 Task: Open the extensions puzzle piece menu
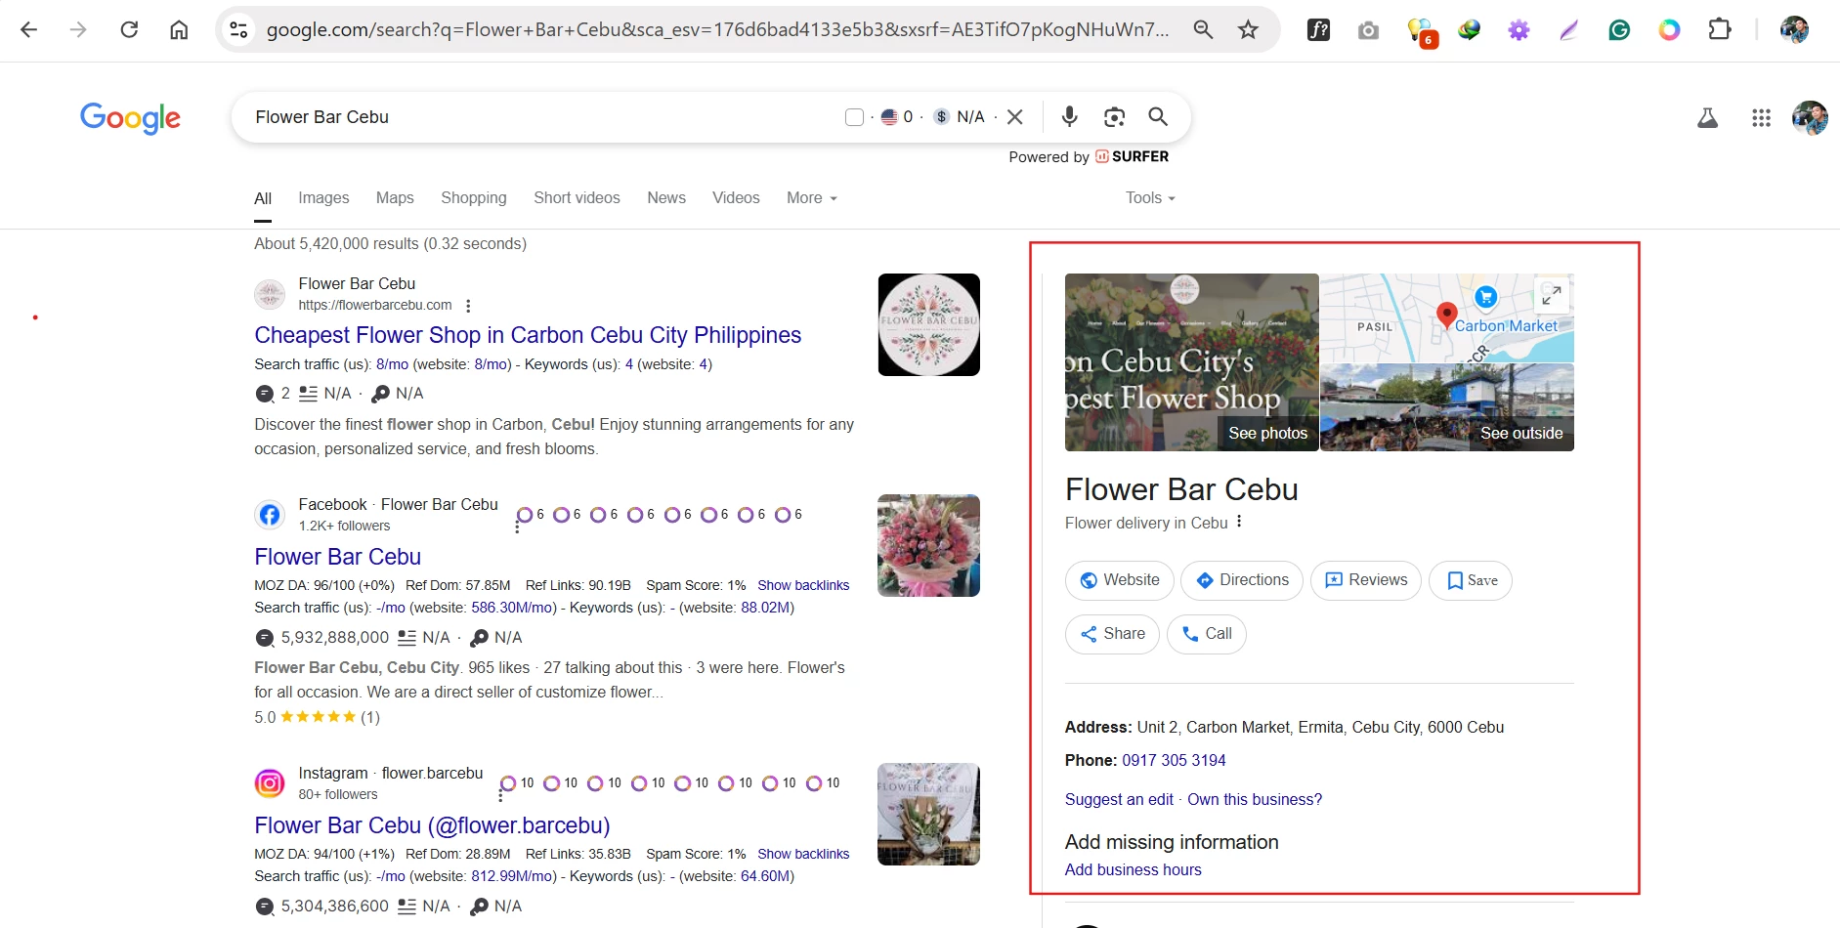point(1720,30)
